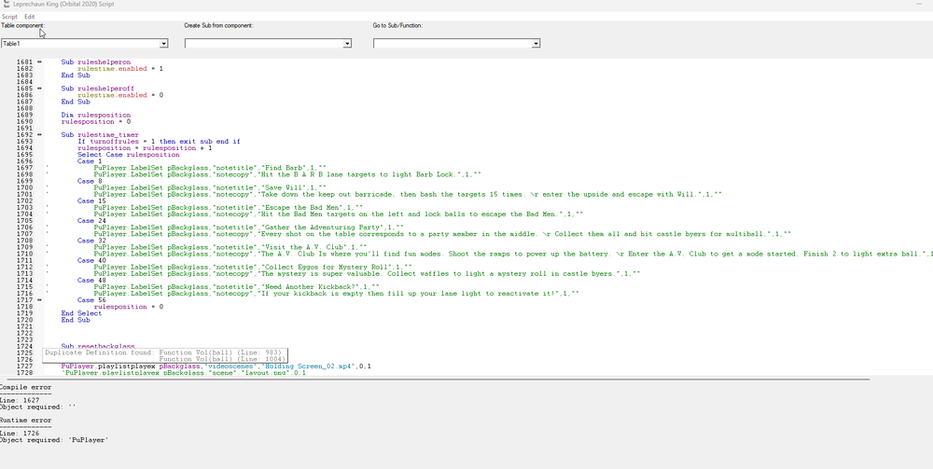Click the 'Holding Screen_02.mp4' playlistplayex line
The height and width of the screenshot is (469, 933).
pos(216,366)
